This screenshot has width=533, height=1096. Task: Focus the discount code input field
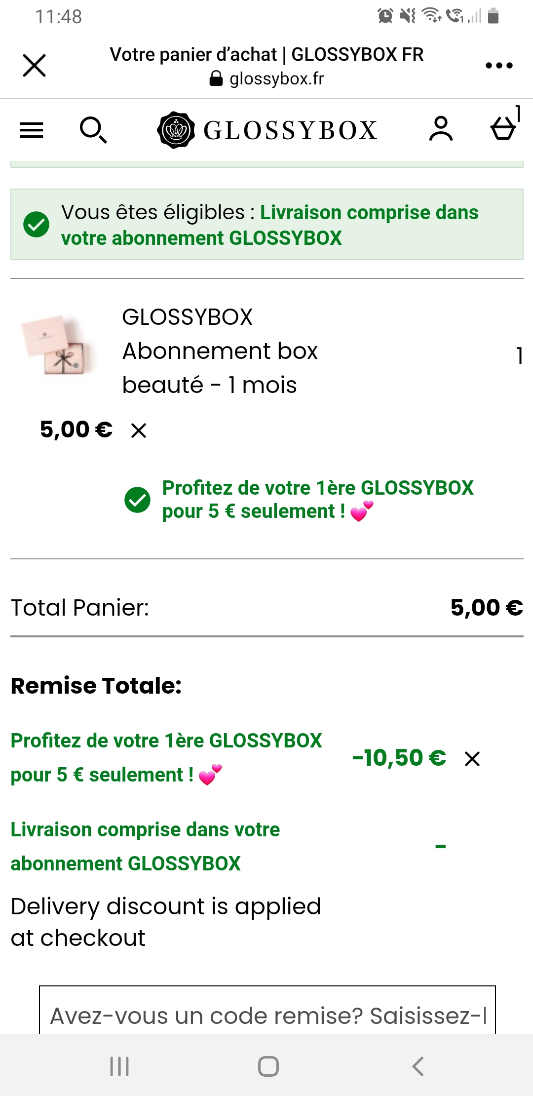267,1015
